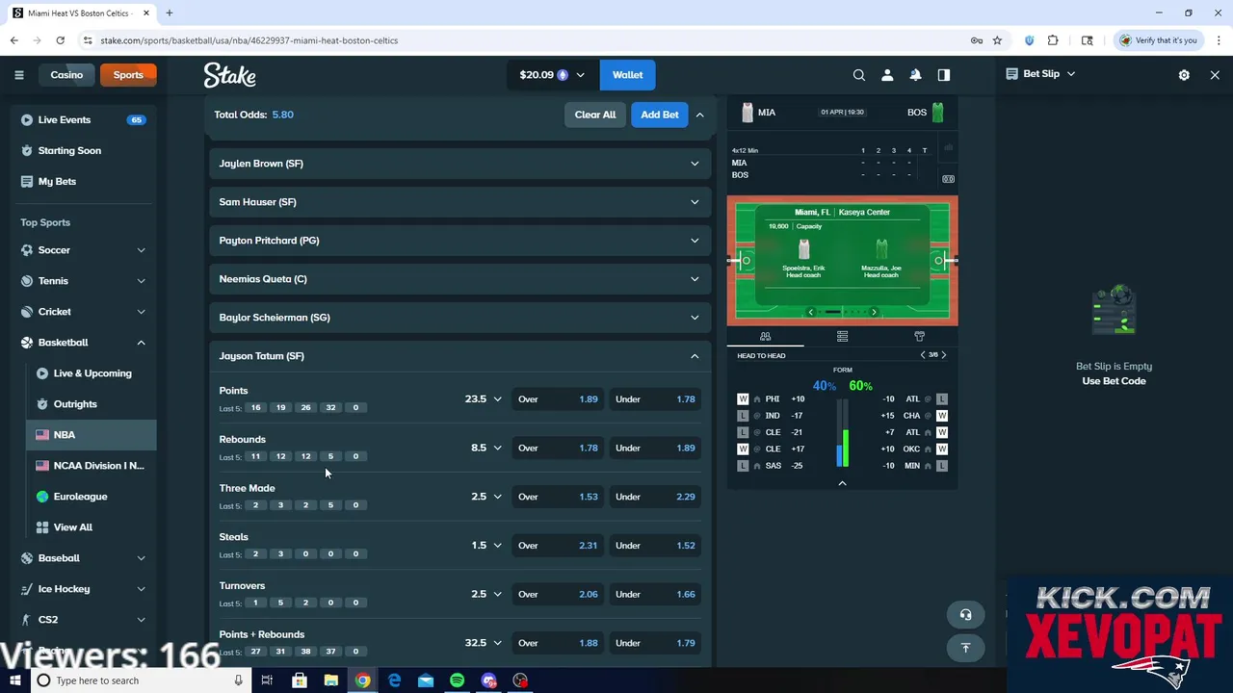Screen dimensions: 1233x693
Task: Open Microsoft Edge from the taskbar
Action: click(394, 680)
